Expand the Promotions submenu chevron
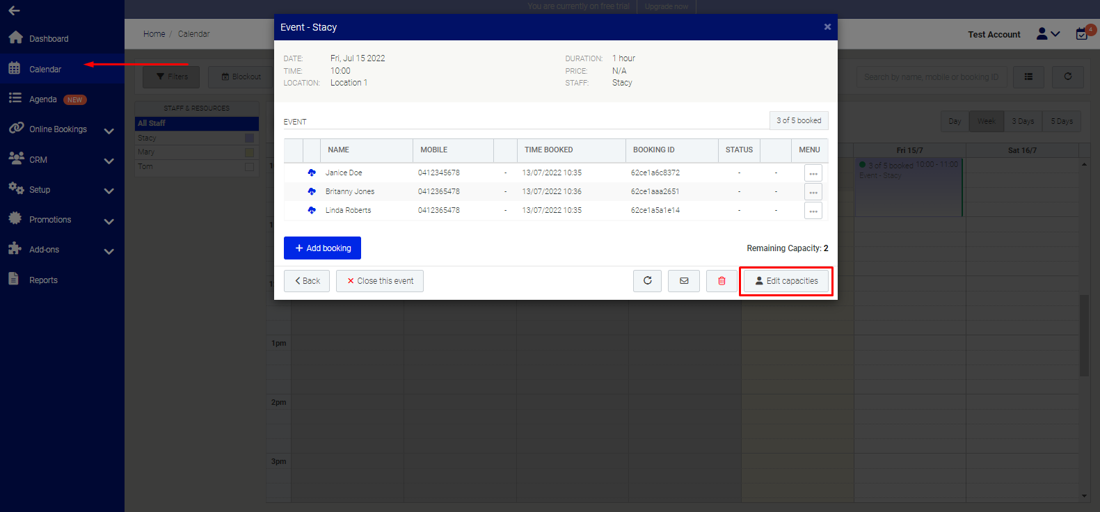The image size is (1100, 512). click(109, 221)
